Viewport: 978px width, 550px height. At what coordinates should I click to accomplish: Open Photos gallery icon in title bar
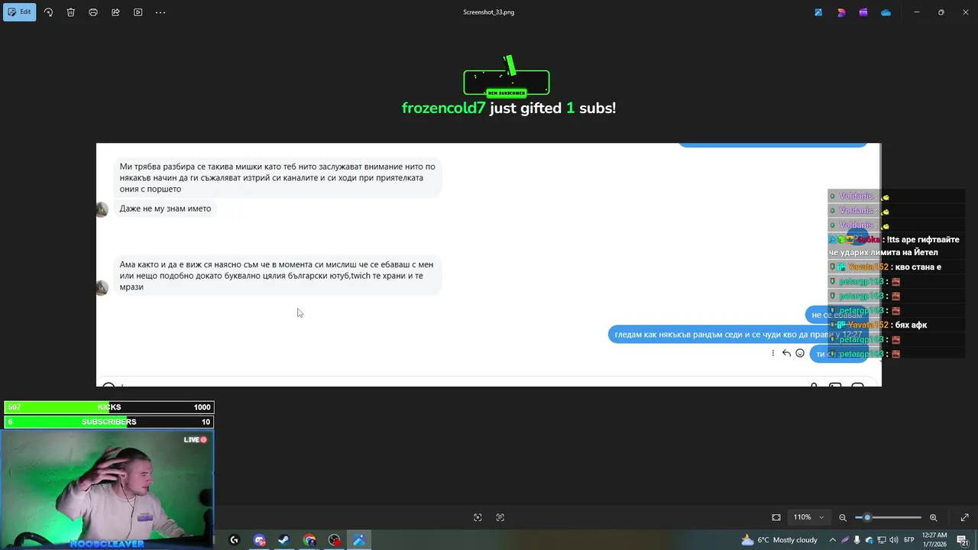818,12
